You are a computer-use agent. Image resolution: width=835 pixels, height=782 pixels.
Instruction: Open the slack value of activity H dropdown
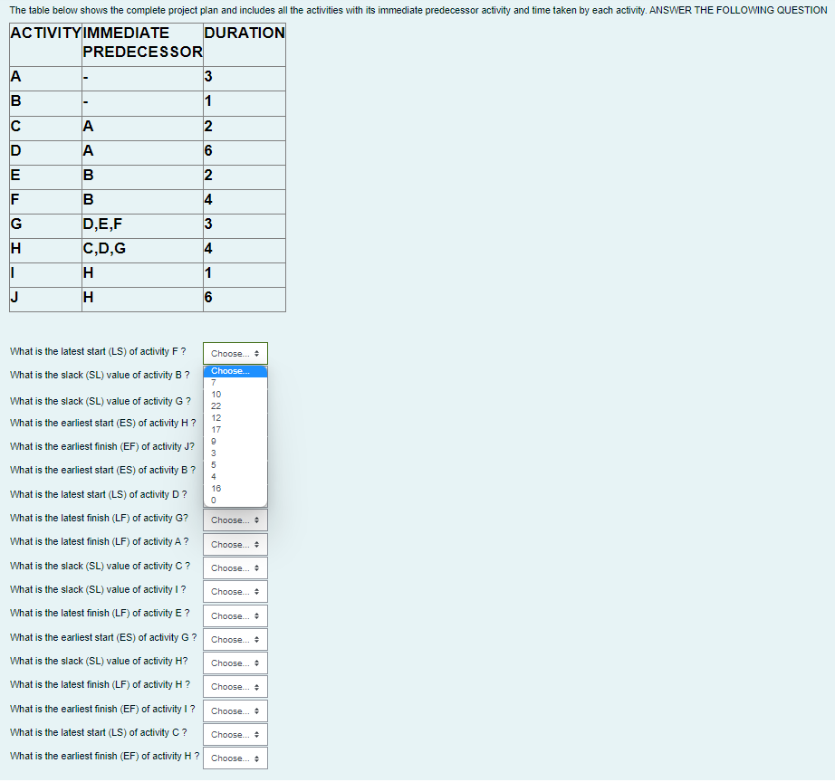tap(235, 663)
